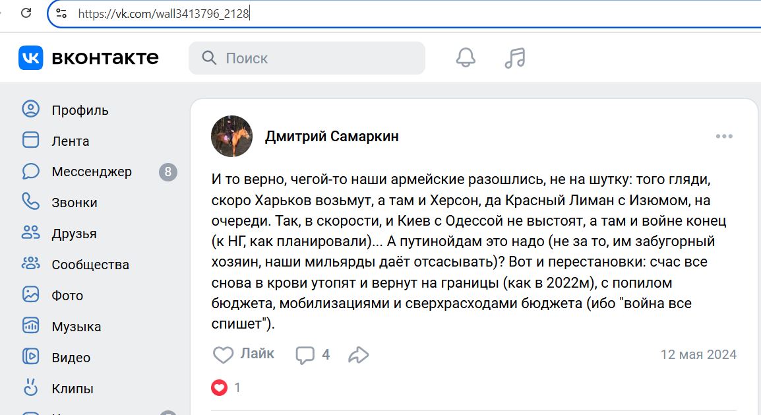Click the post date 12 мая 2024

698,355
